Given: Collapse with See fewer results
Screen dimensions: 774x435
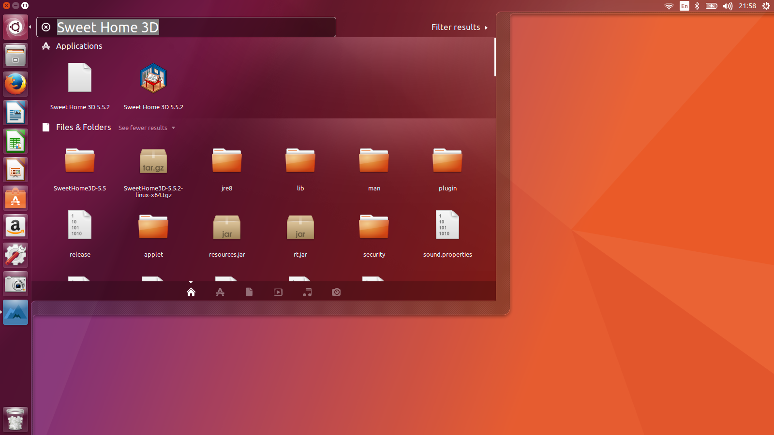Looking at the screenshot, I should (x=147, y=128).
